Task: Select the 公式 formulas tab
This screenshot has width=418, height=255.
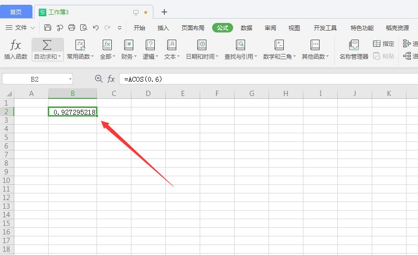Action: point(223,28)
